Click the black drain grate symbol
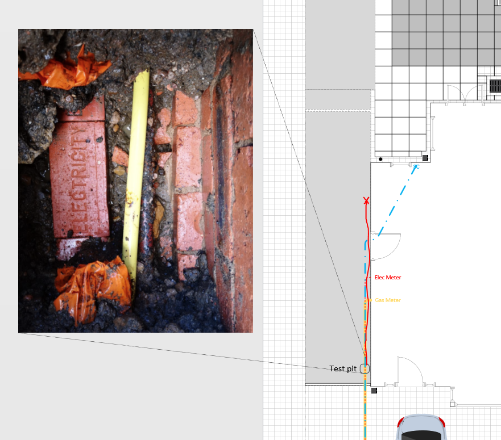 495,86
